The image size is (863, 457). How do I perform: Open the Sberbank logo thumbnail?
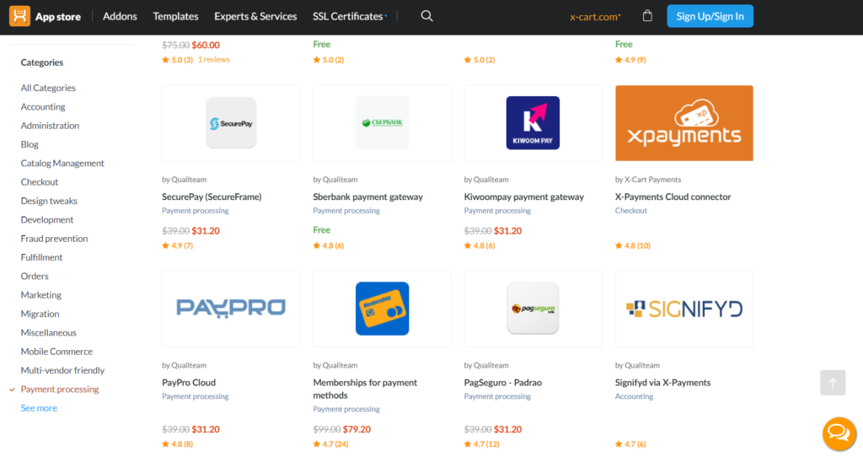pos(382,123)
